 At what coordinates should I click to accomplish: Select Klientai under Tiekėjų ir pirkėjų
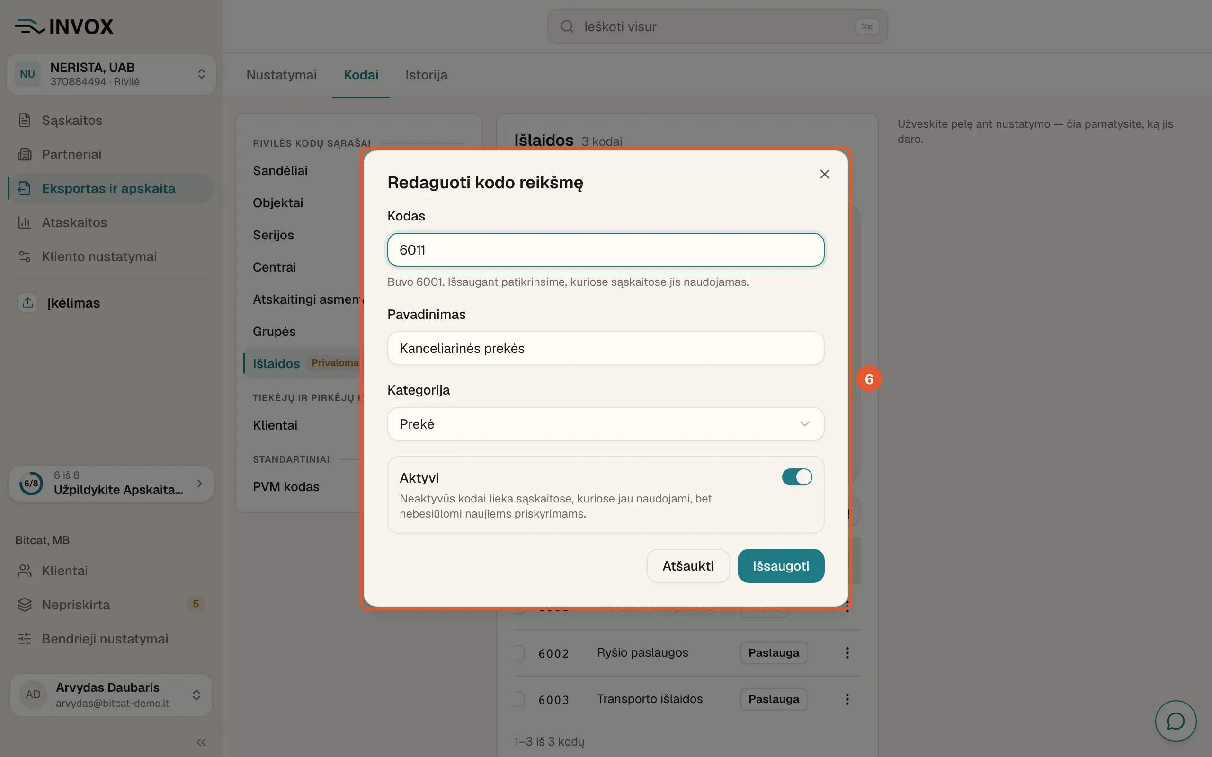[275, 425]
